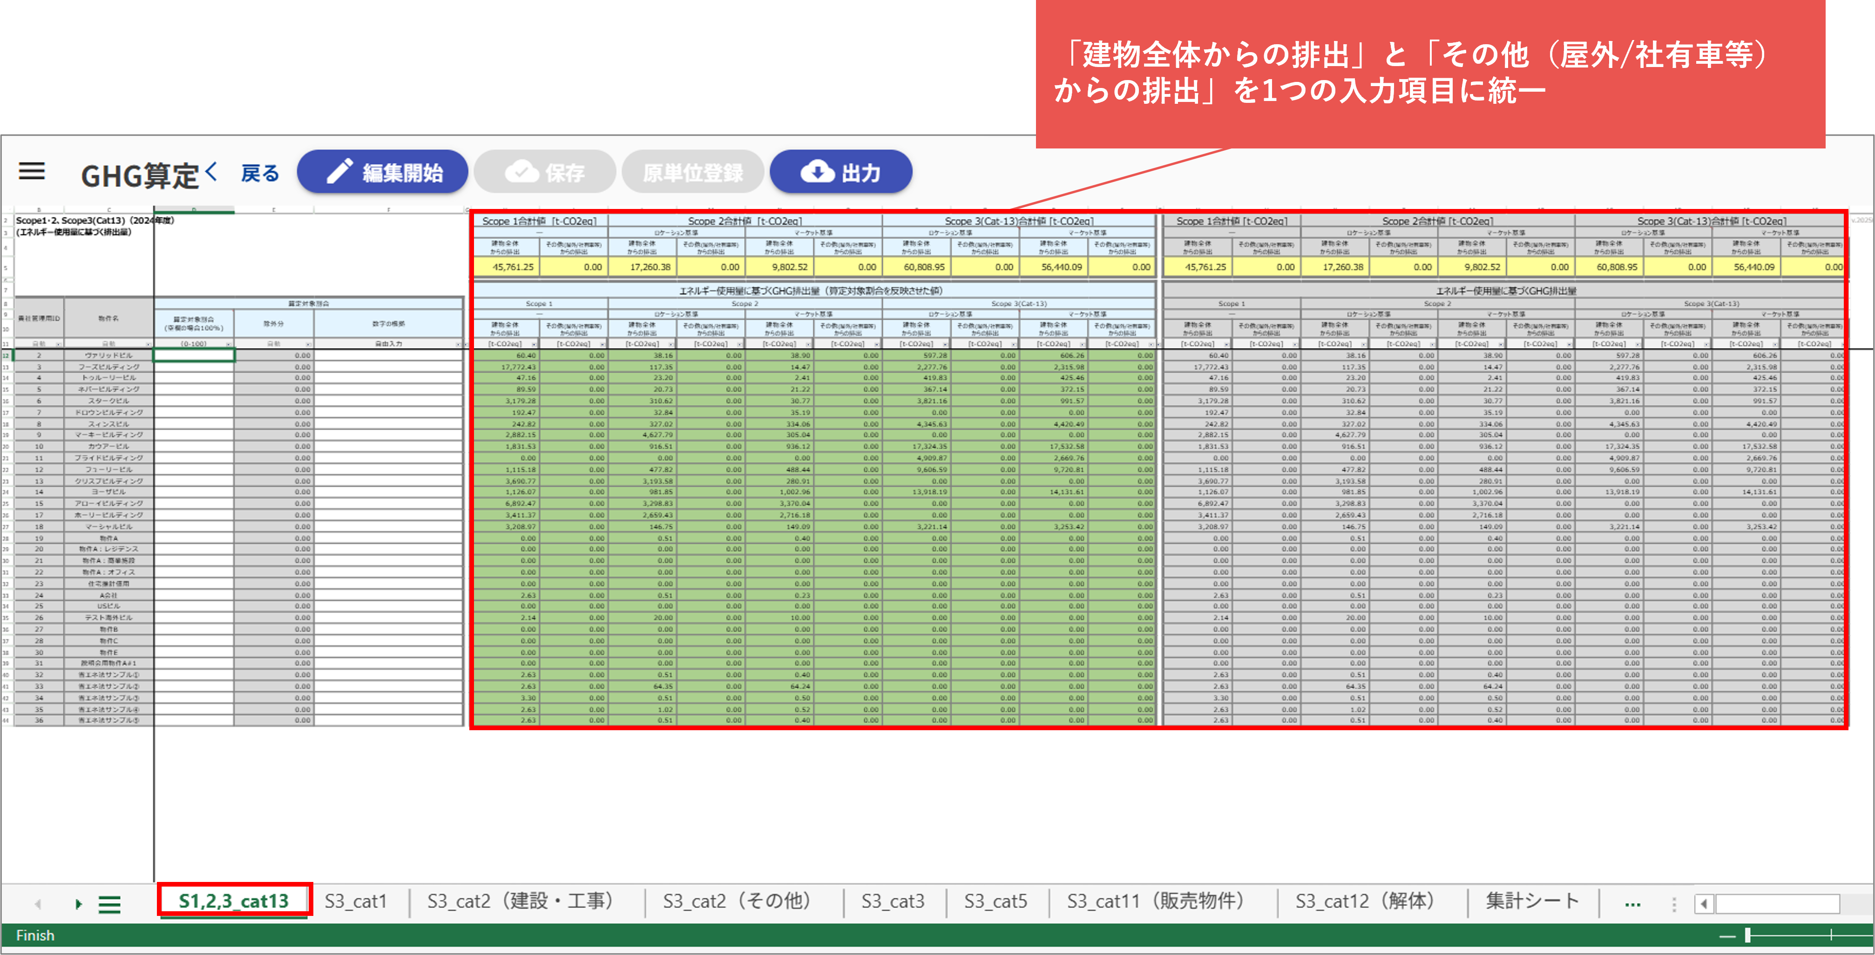Click the zoom slider in status bar

[x=1747, y=936]
